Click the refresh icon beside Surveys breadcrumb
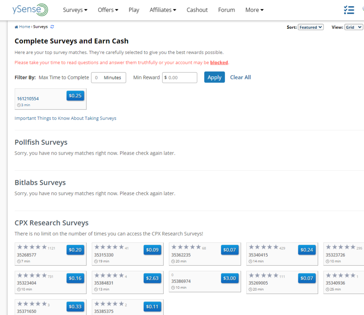This screenshot has height=315, width=364. (x=52, y=27)
